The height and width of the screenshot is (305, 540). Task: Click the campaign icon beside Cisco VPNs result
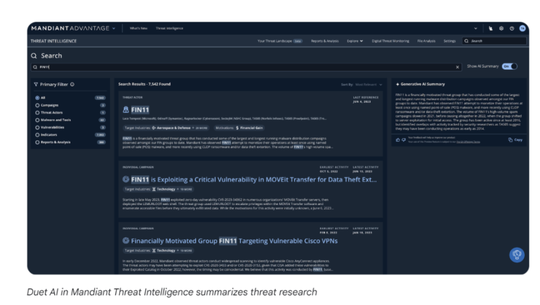126,240
